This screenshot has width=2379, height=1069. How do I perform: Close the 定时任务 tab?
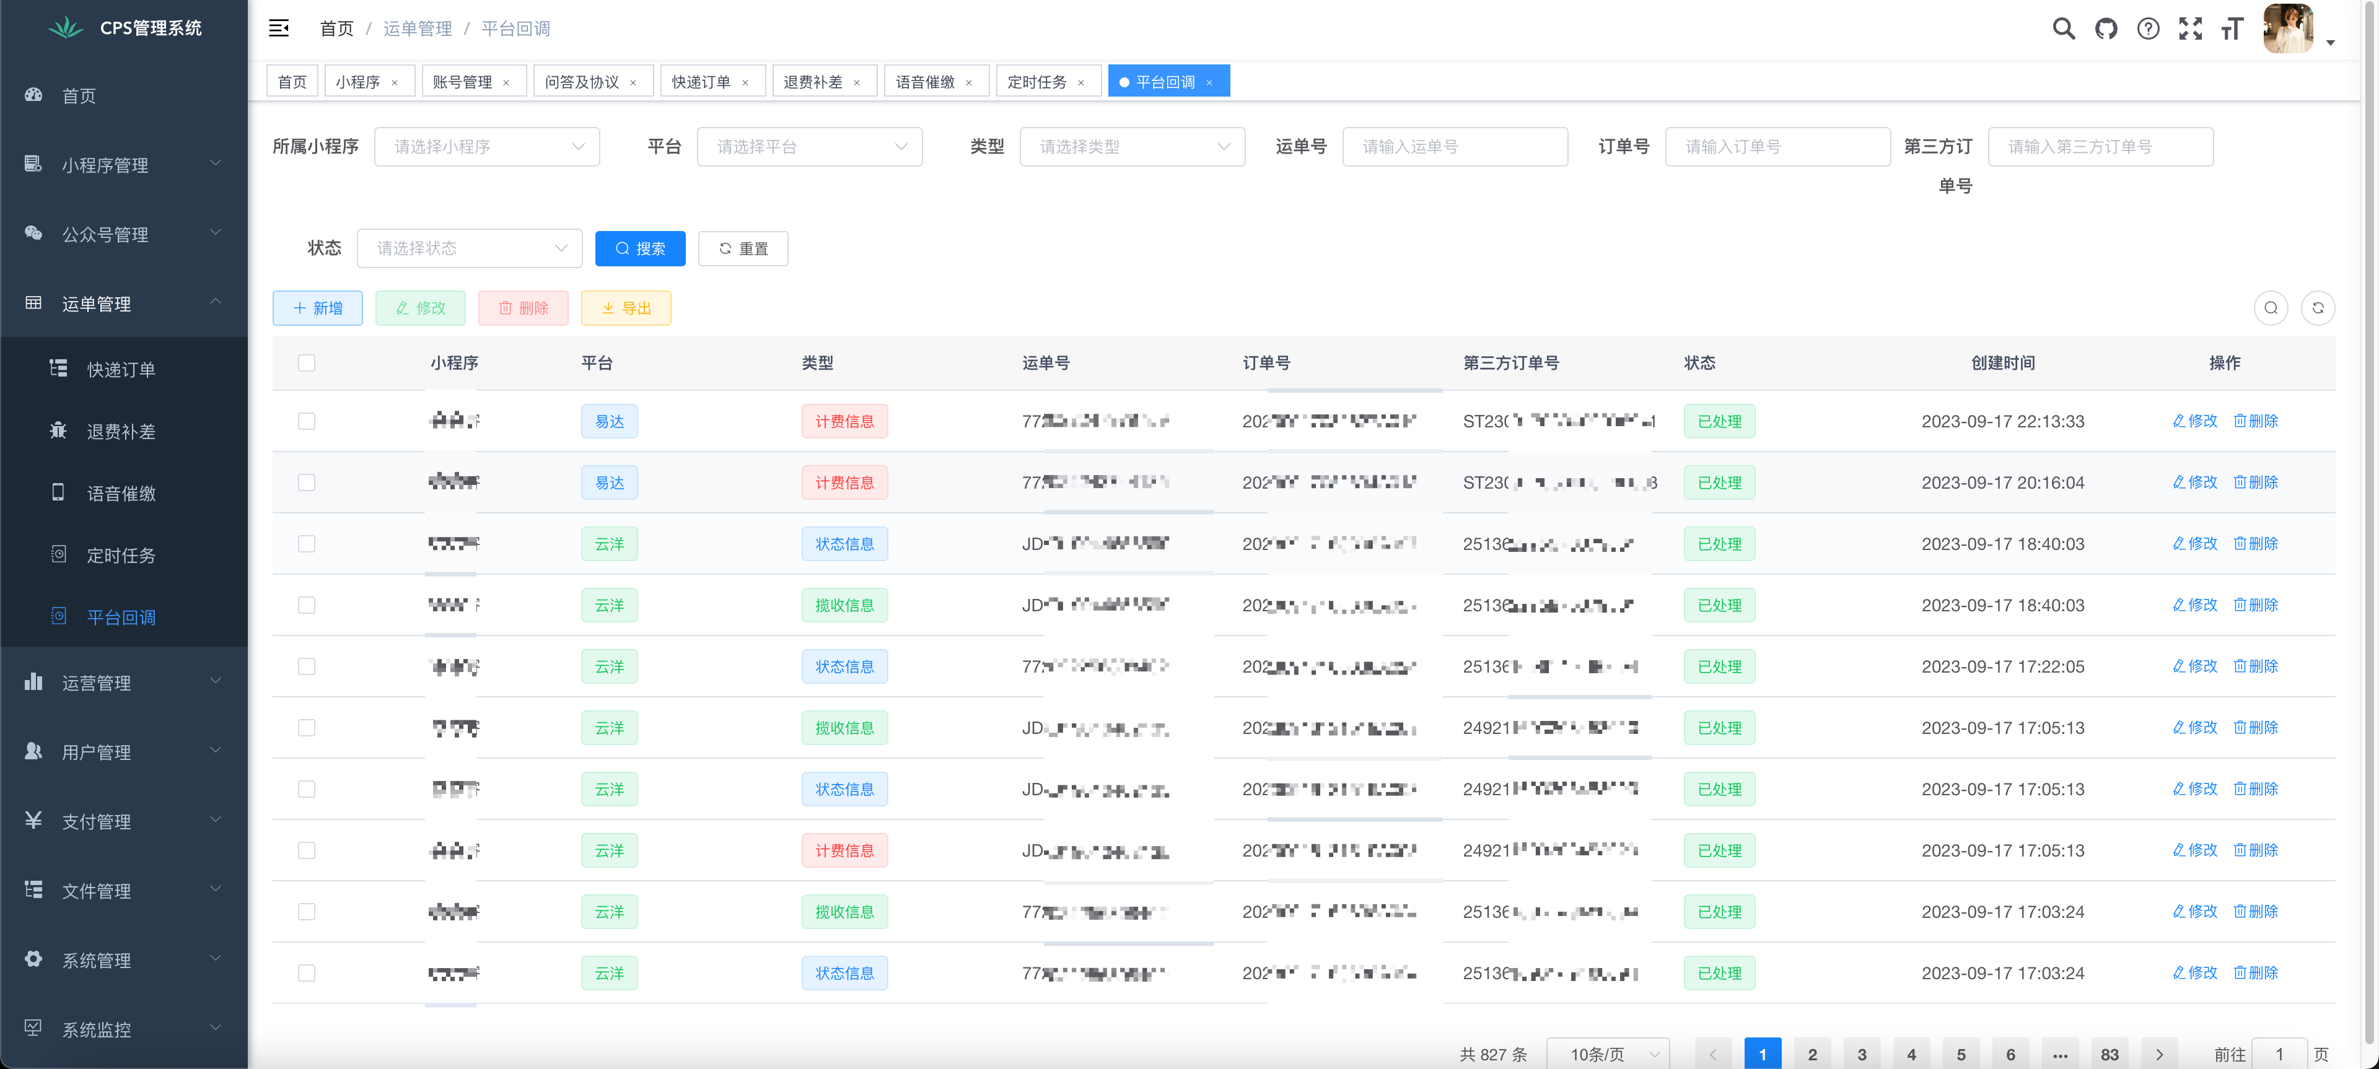coord(1080,82)
